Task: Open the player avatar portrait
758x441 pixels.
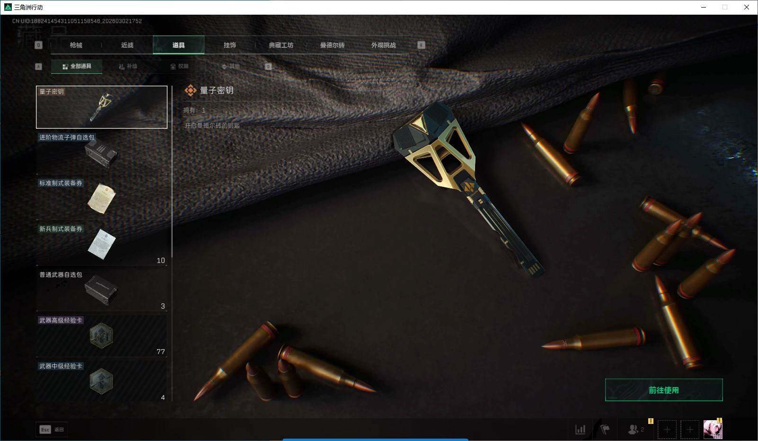Action: coord(713,429)
